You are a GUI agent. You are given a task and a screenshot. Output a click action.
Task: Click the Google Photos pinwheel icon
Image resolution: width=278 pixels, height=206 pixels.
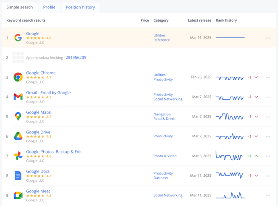pos(18,156)
